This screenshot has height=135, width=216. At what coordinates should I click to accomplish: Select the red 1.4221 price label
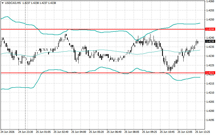pos(210,73)
